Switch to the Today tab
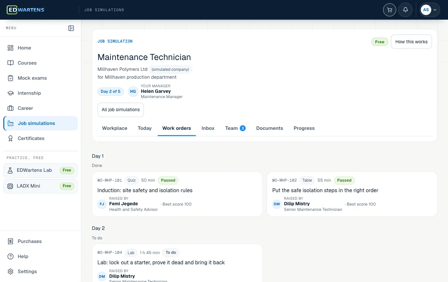The width and height of the screenshot is (448, 282). 145,128
